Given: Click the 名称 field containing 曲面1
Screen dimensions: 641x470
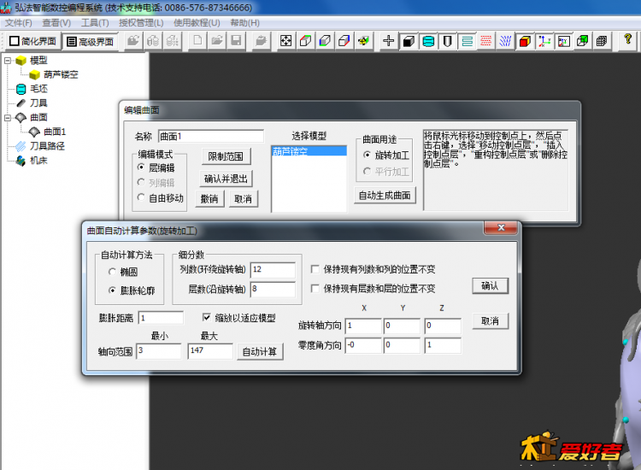Looking at the screenshot, I should coord(210,136).
